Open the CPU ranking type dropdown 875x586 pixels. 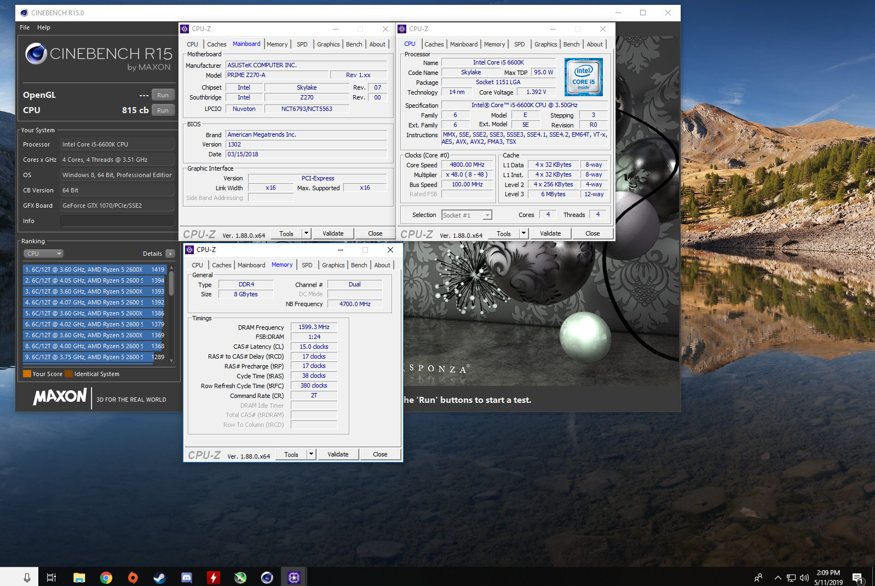pos(44,254)
